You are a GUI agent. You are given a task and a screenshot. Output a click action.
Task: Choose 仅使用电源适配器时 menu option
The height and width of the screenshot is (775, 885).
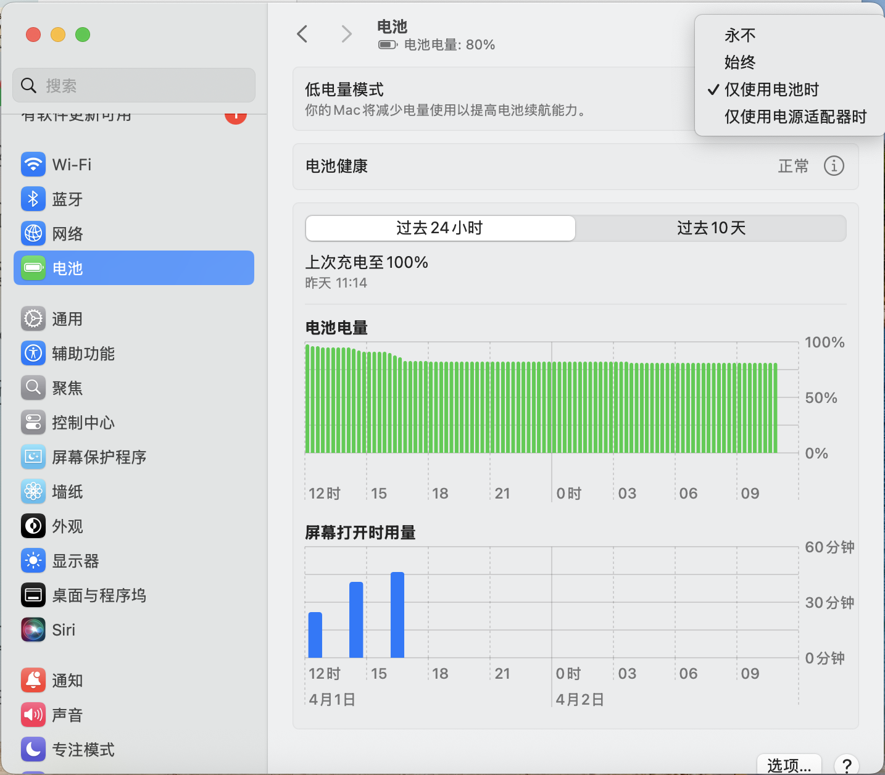pyautogui.click(x=795, y=117)
